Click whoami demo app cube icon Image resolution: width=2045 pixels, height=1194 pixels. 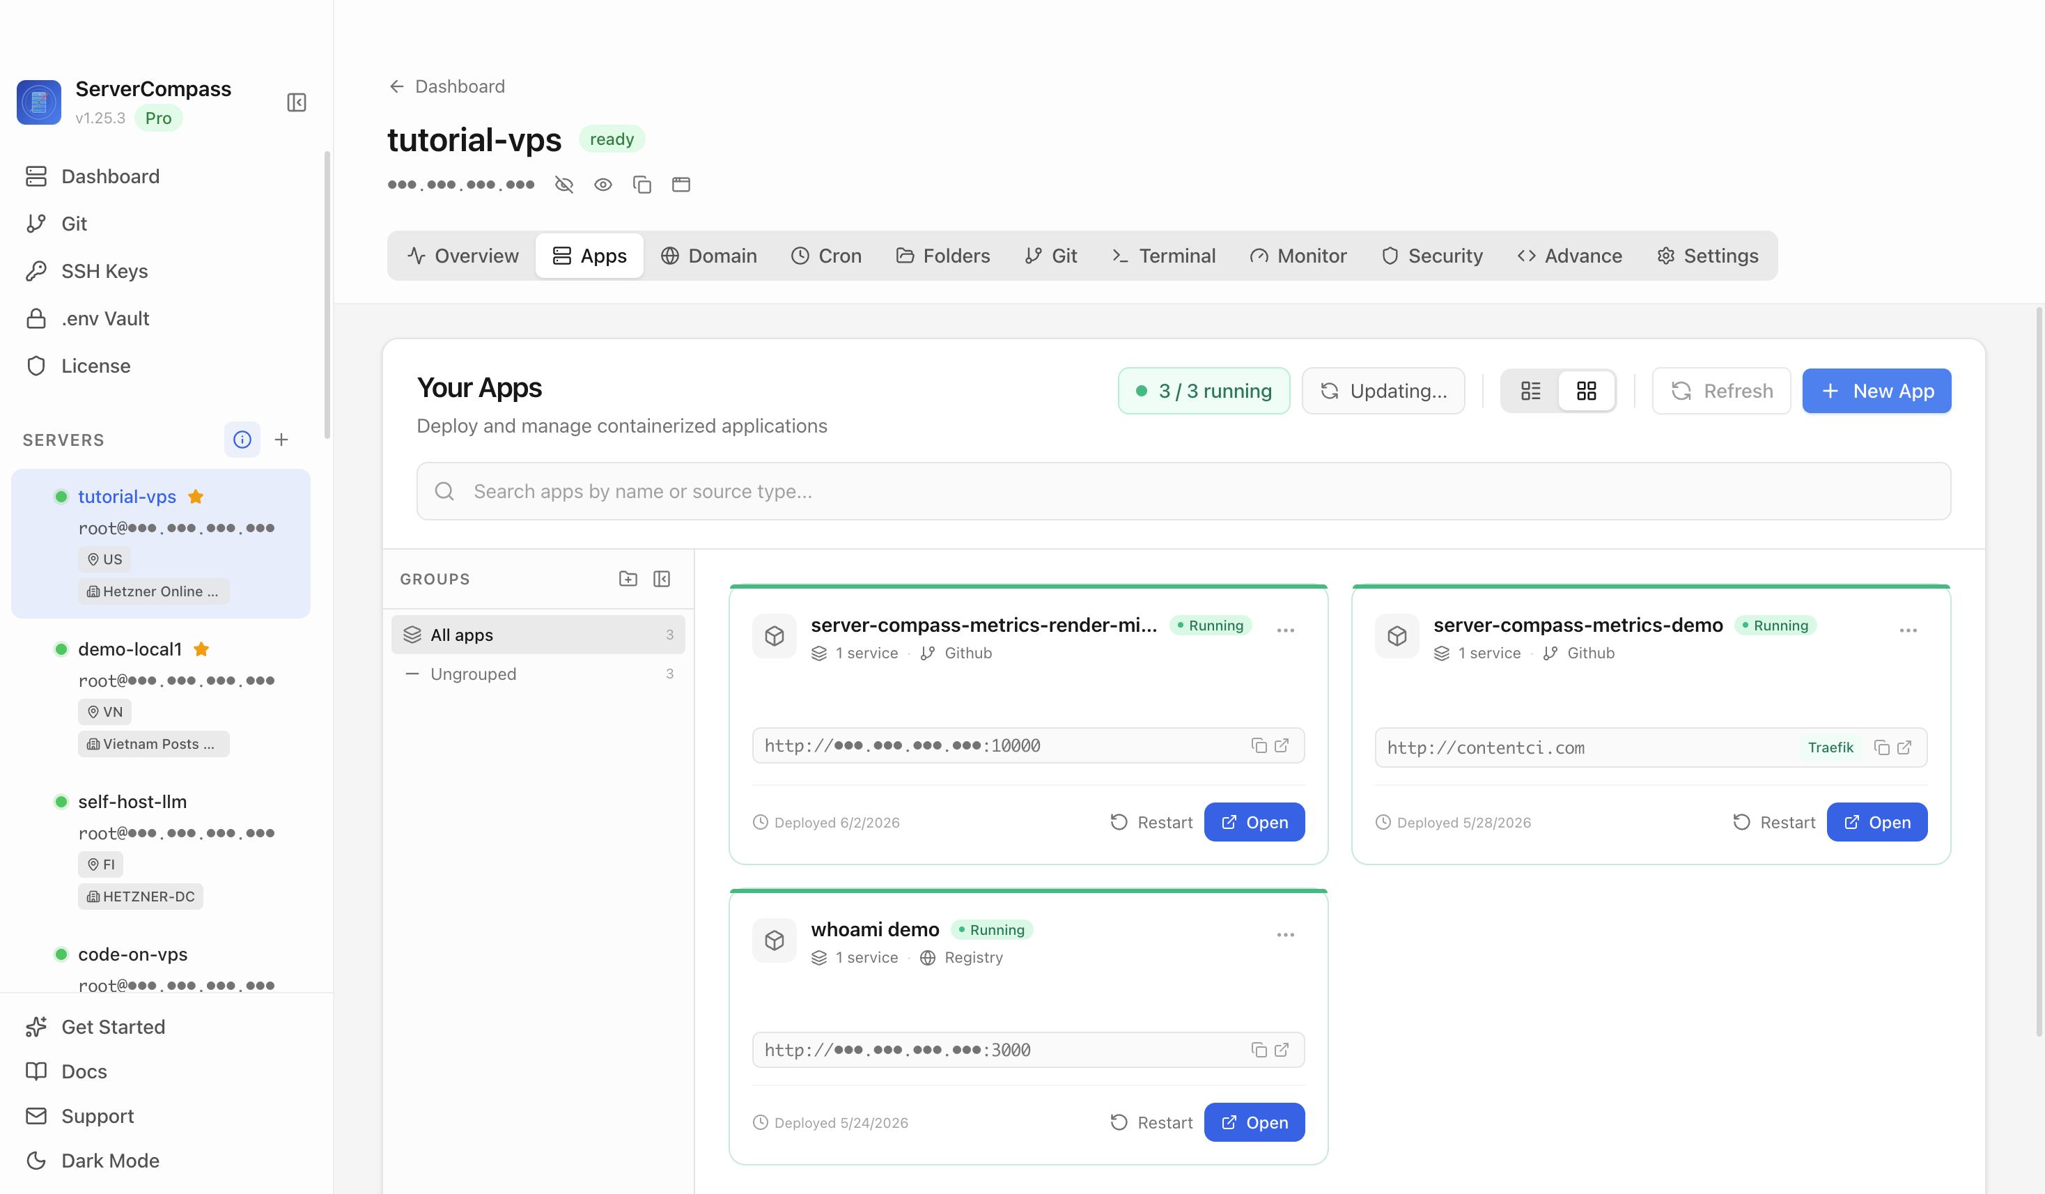pos(774,940)
